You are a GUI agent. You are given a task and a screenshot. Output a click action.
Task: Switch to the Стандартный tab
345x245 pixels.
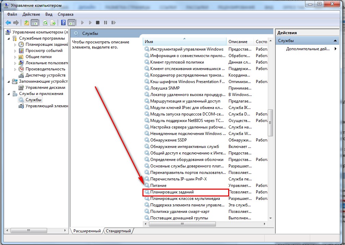(119, 231)
